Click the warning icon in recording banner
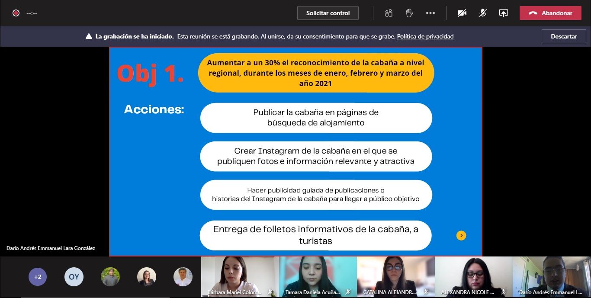The height and width of the screenshot is (298, 591). pyautogui.click(x=89, y=37)
